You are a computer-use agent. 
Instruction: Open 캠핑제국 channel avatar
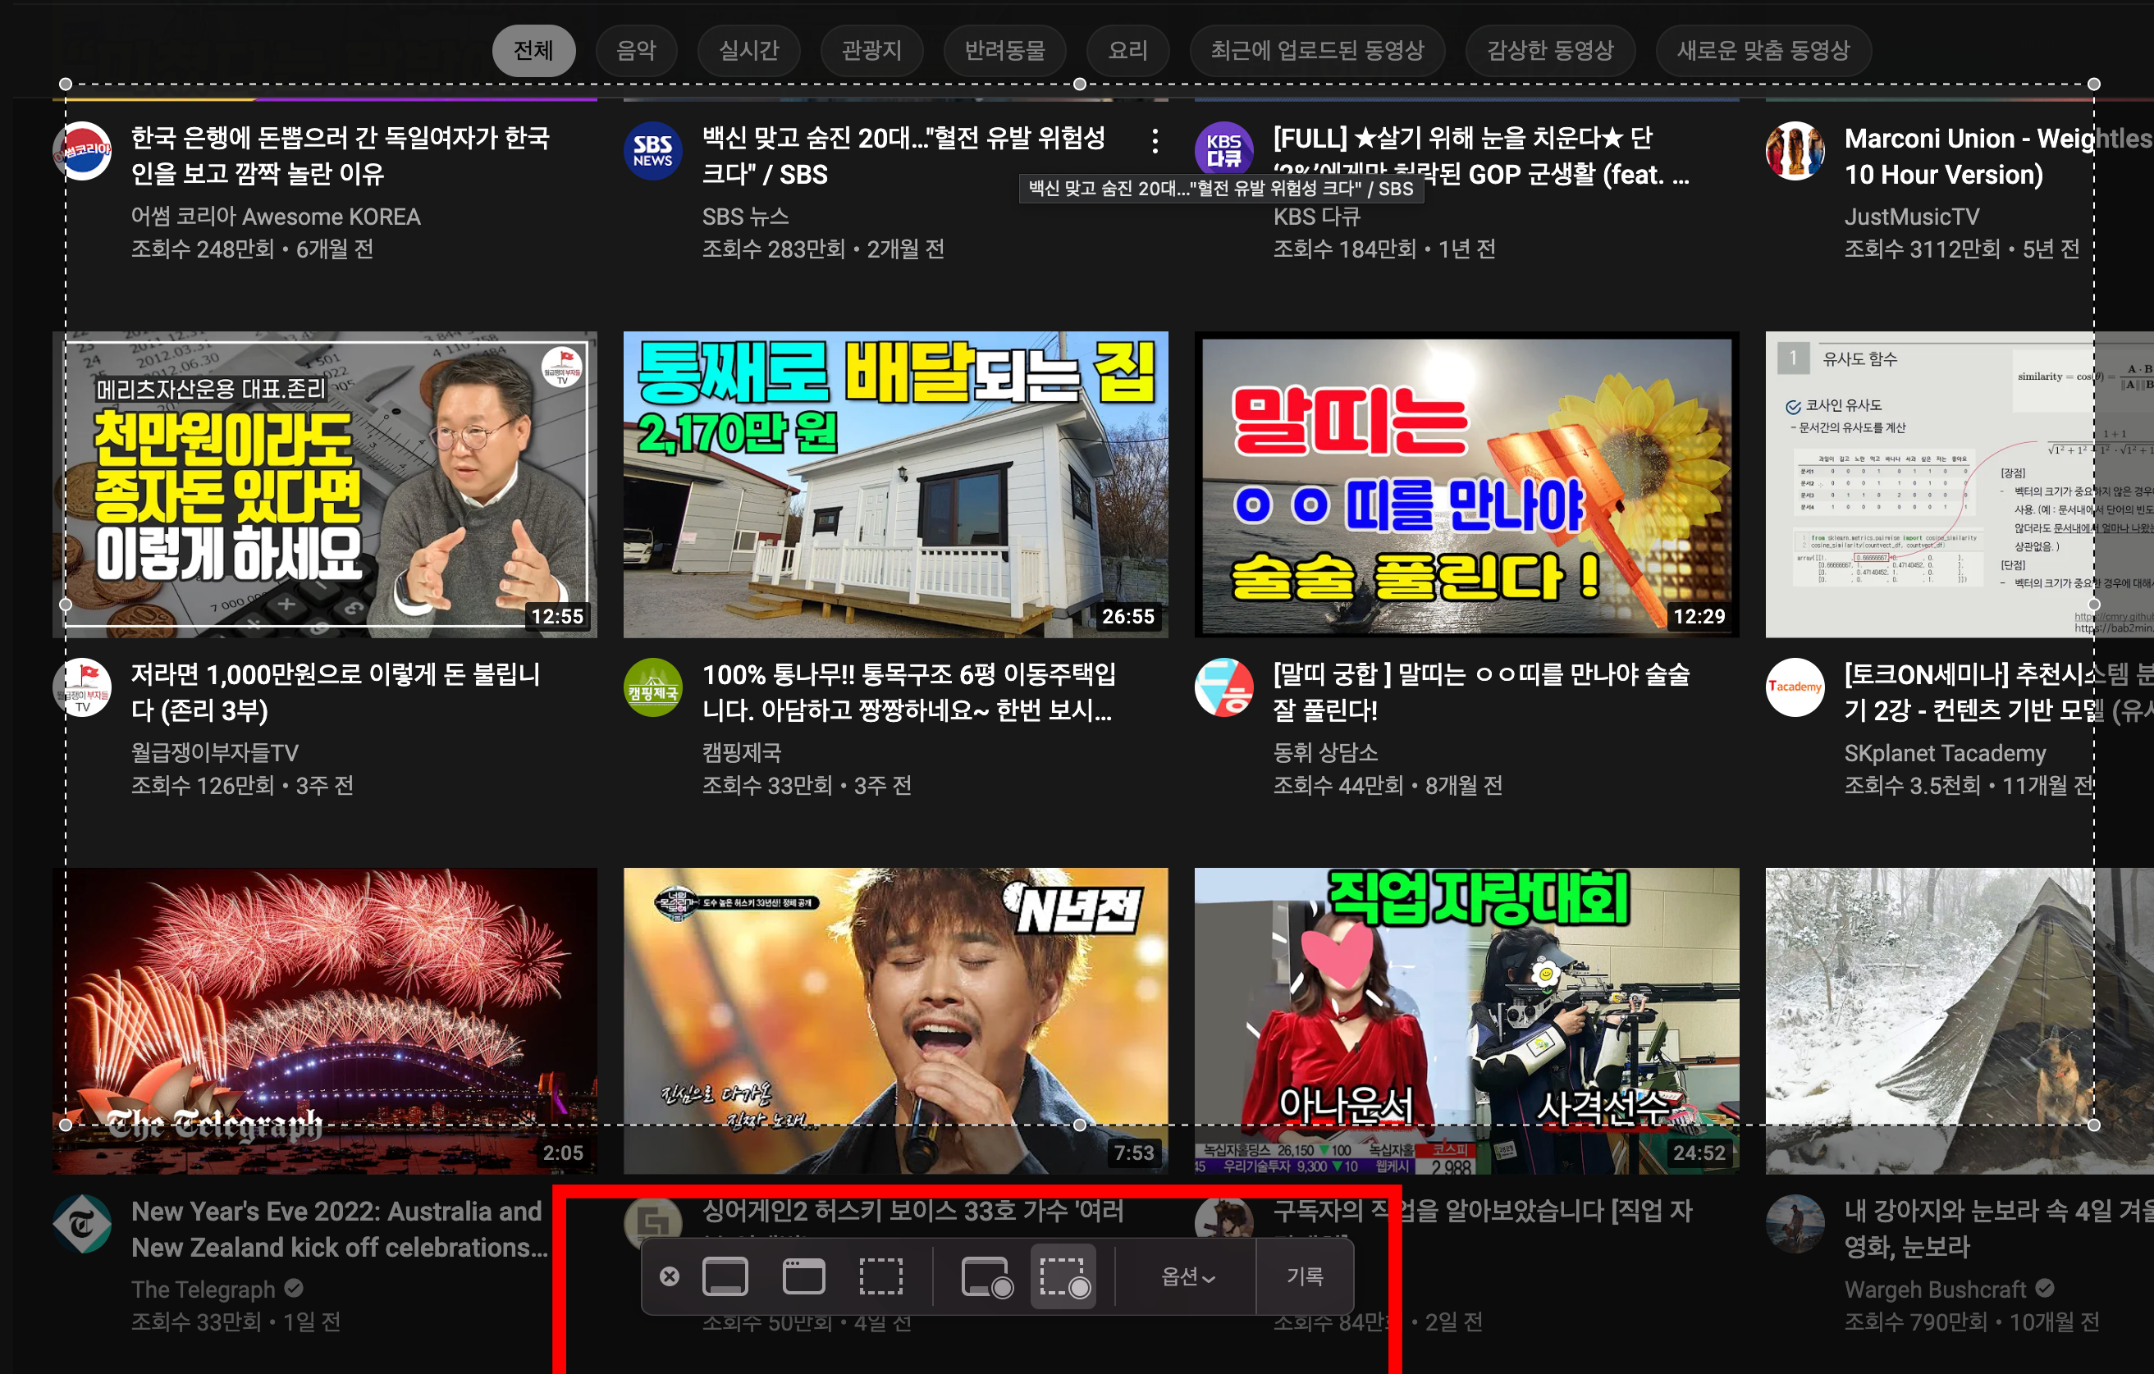coord(653,687)
